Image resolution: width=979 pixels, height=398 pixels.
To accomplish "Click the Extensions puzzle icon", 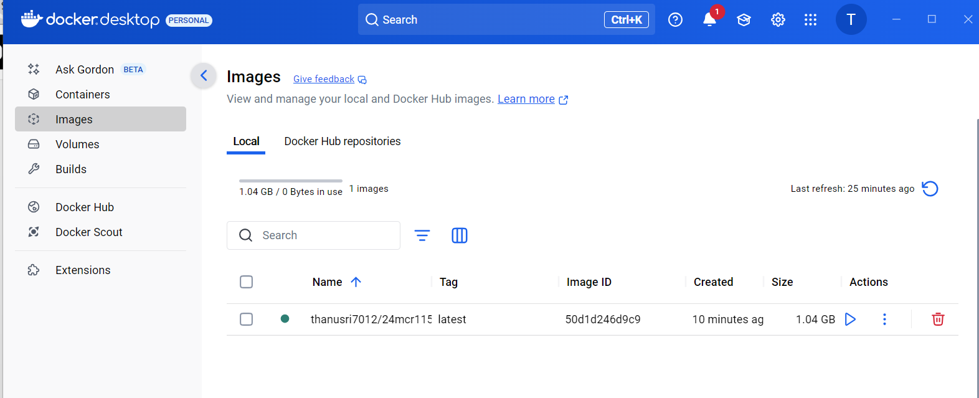I will (34, 270).
